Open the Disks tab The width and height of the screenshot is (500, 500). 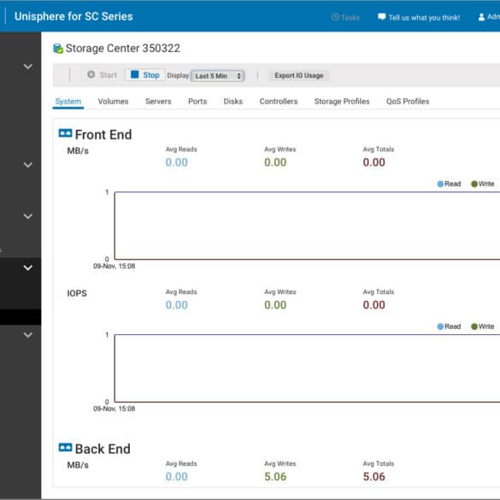[232, 102]
